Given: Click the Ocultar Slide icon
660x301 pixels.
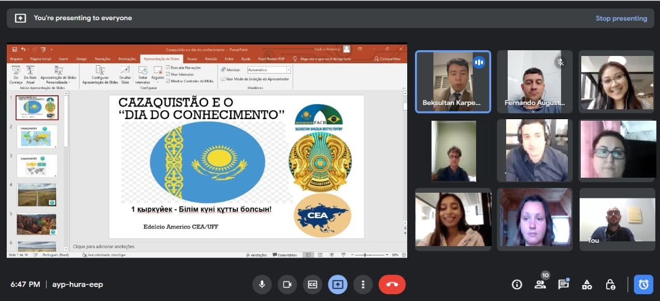Looking at the screenshot, I should pos(125,75).
